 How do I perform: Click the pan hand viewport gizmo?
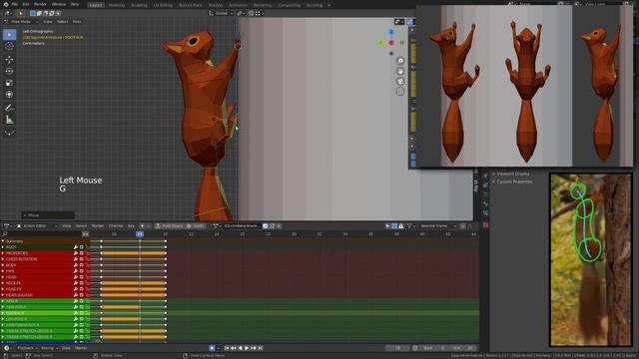(400, 71)
